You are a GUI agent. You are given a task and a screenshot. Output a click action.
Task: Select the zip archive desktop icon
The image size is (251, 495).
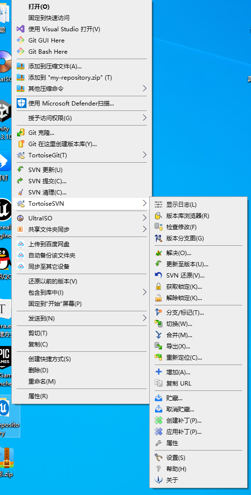pyautogui.click(x=6, y=457)
